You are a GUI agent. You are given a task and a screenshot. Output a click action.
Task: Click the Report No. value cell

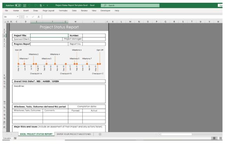pyautogui.click(x=94, y=44)
